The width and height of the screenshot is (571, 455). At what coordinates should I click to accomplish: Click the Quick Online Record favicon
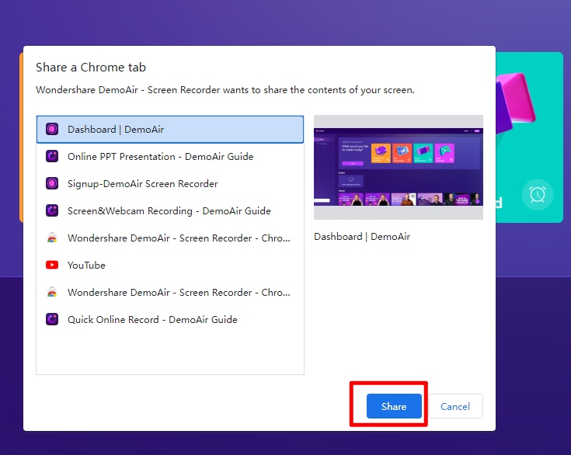point(52,319)
